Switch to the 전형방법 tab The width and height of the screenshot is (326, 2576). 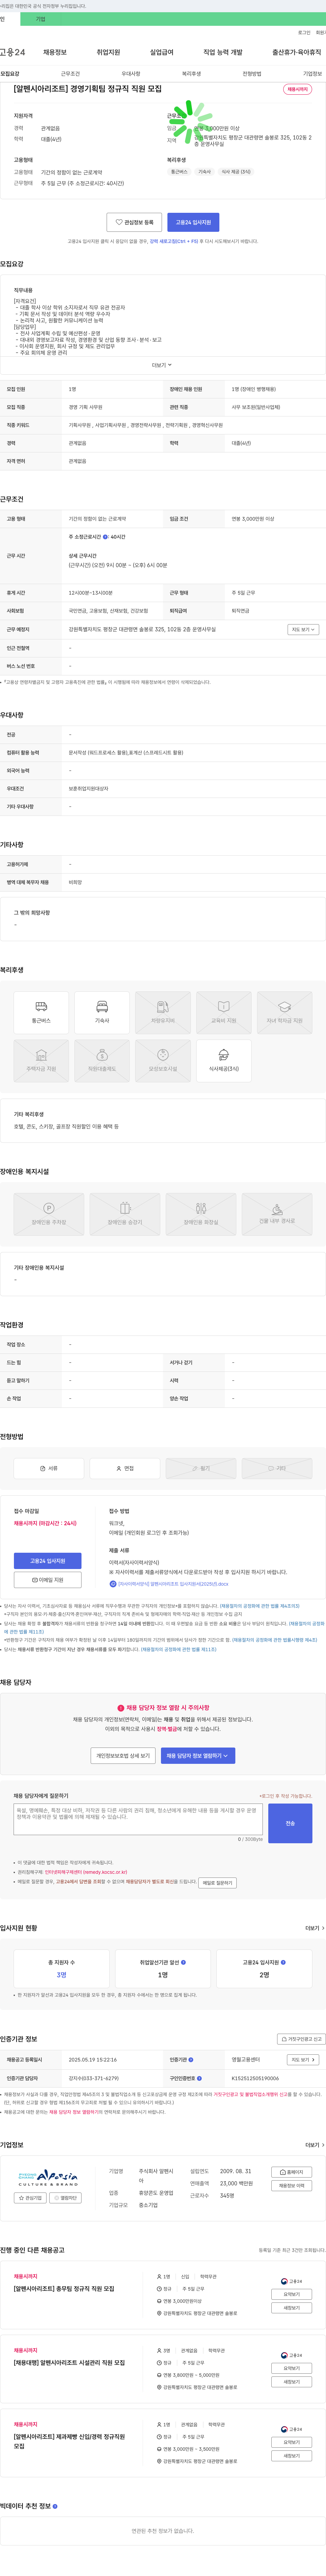(x=252, y=74)
